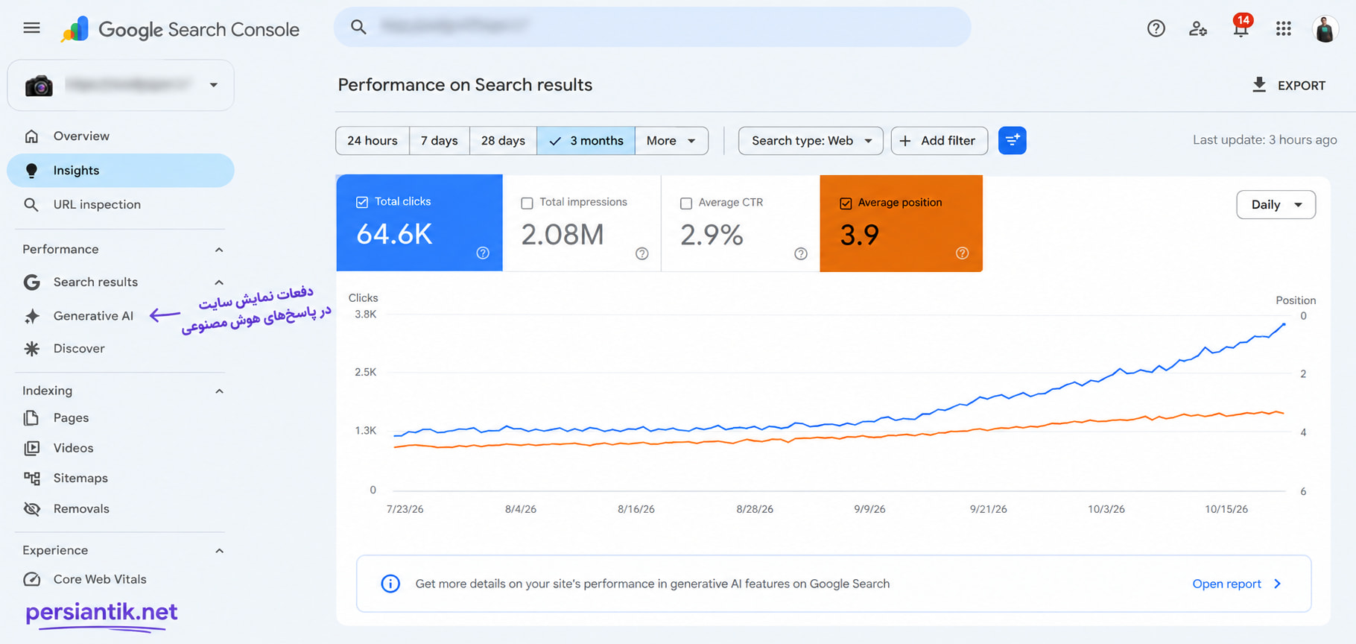This screenshot has width=1356, height=644.
Task: Click the Google Search Console logo
Action: (180, 29)
